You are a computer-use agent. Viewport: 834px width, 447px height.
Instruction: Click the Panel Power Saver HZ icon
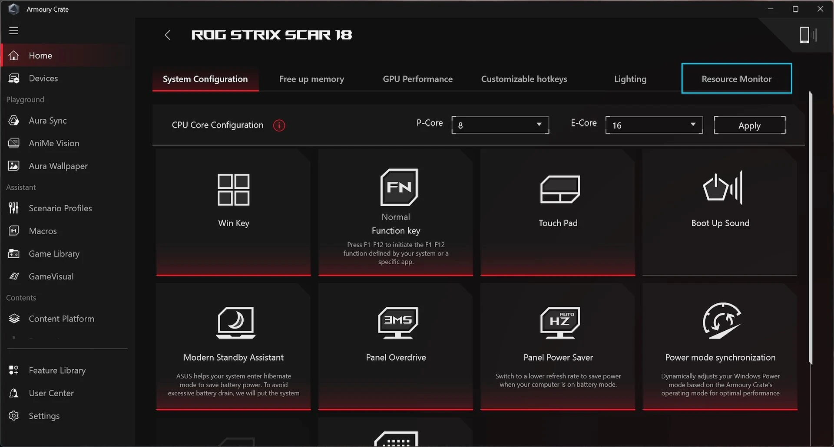(560, 322)
